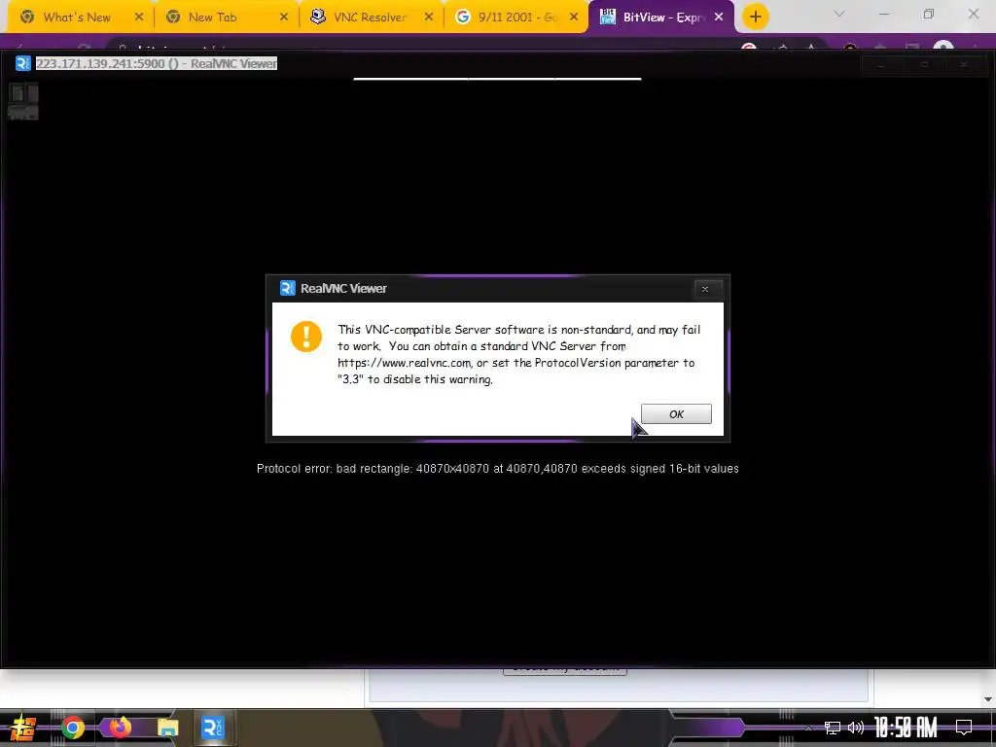
Task: Click the RealVNC Viewer taskbar icon
Action: 212,728
